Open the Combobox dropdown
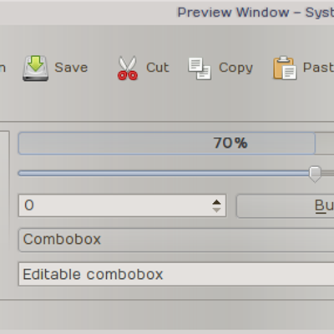 176,240
